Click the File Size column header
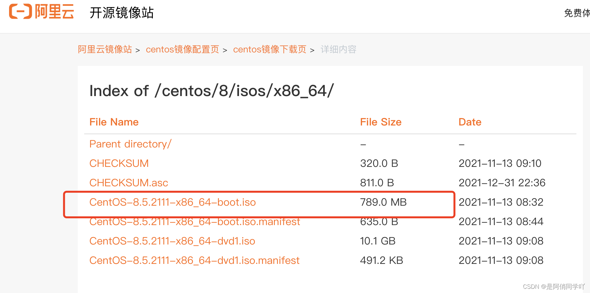 pyautogui.click(x=381, y=122)
